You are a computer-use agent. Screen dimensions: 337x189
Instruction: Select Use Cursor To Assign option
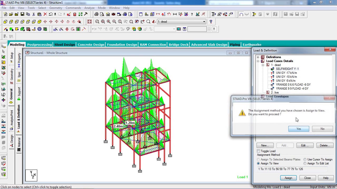click(305, 159)
